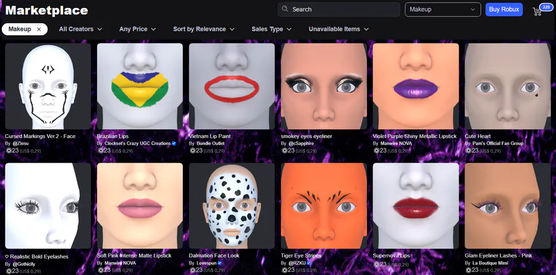This screenshot has height=275, width=556.
Task: Open the Unavailable Items dropdown
Action: point(339,29)
